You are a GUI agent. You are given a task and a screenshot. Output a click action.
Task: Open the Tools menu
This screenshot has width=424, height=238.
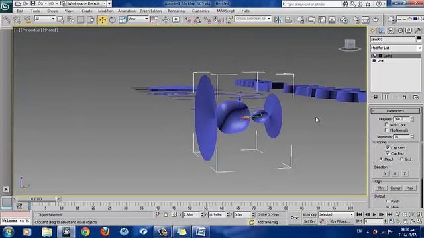[35, 11]
